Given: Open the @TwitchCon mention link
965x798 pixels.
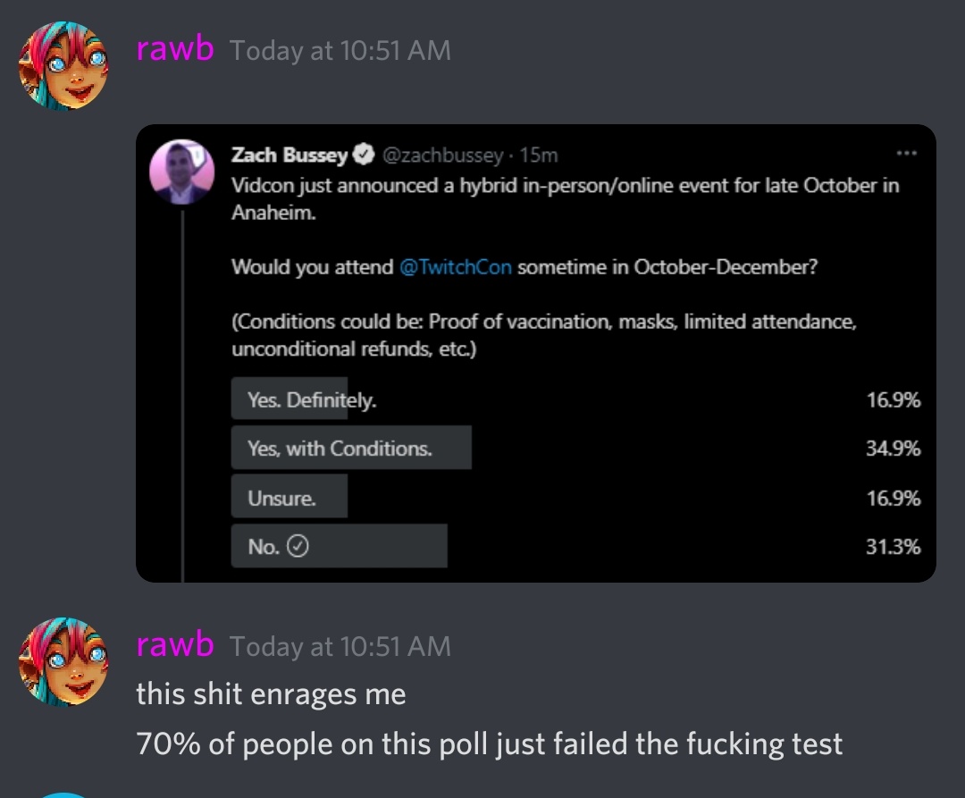Looking at the screenshot, I should coord(456,267).
